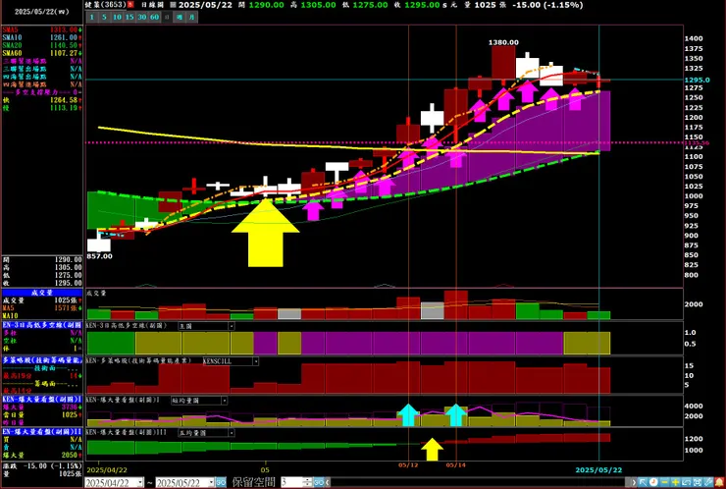Image resolution: width=726 pixels, height=489 pixels.
Task: Click the 857.00 low price label on chart
Action: 99,256
